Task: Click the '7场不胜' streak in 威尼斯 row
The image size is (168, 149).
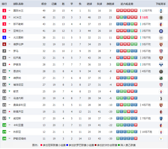Action: click(x=146, y=118)
